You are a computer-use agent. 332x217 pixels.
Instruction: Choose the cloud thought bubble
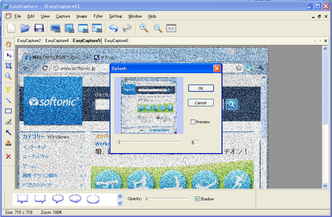(x=75, y=199)
